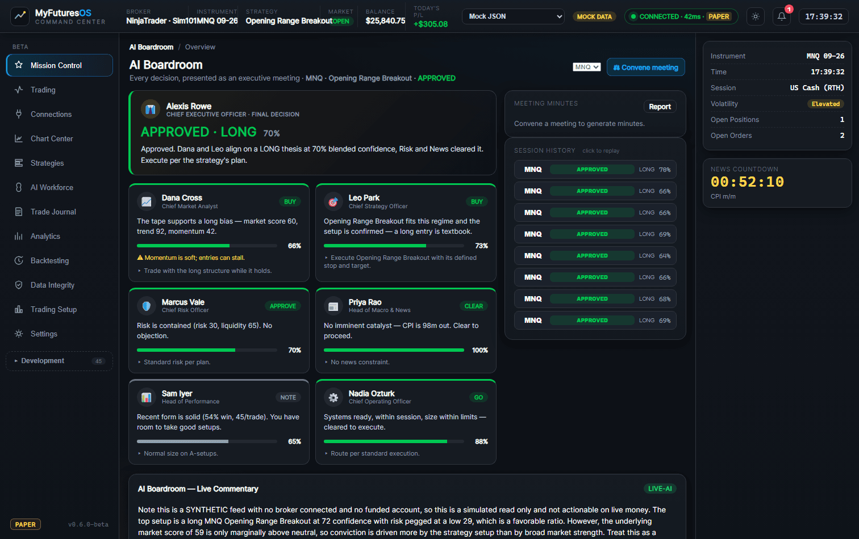Click the Report button in Meeting Minutes
The image size is (859, 539).
[x=660, y=107]
